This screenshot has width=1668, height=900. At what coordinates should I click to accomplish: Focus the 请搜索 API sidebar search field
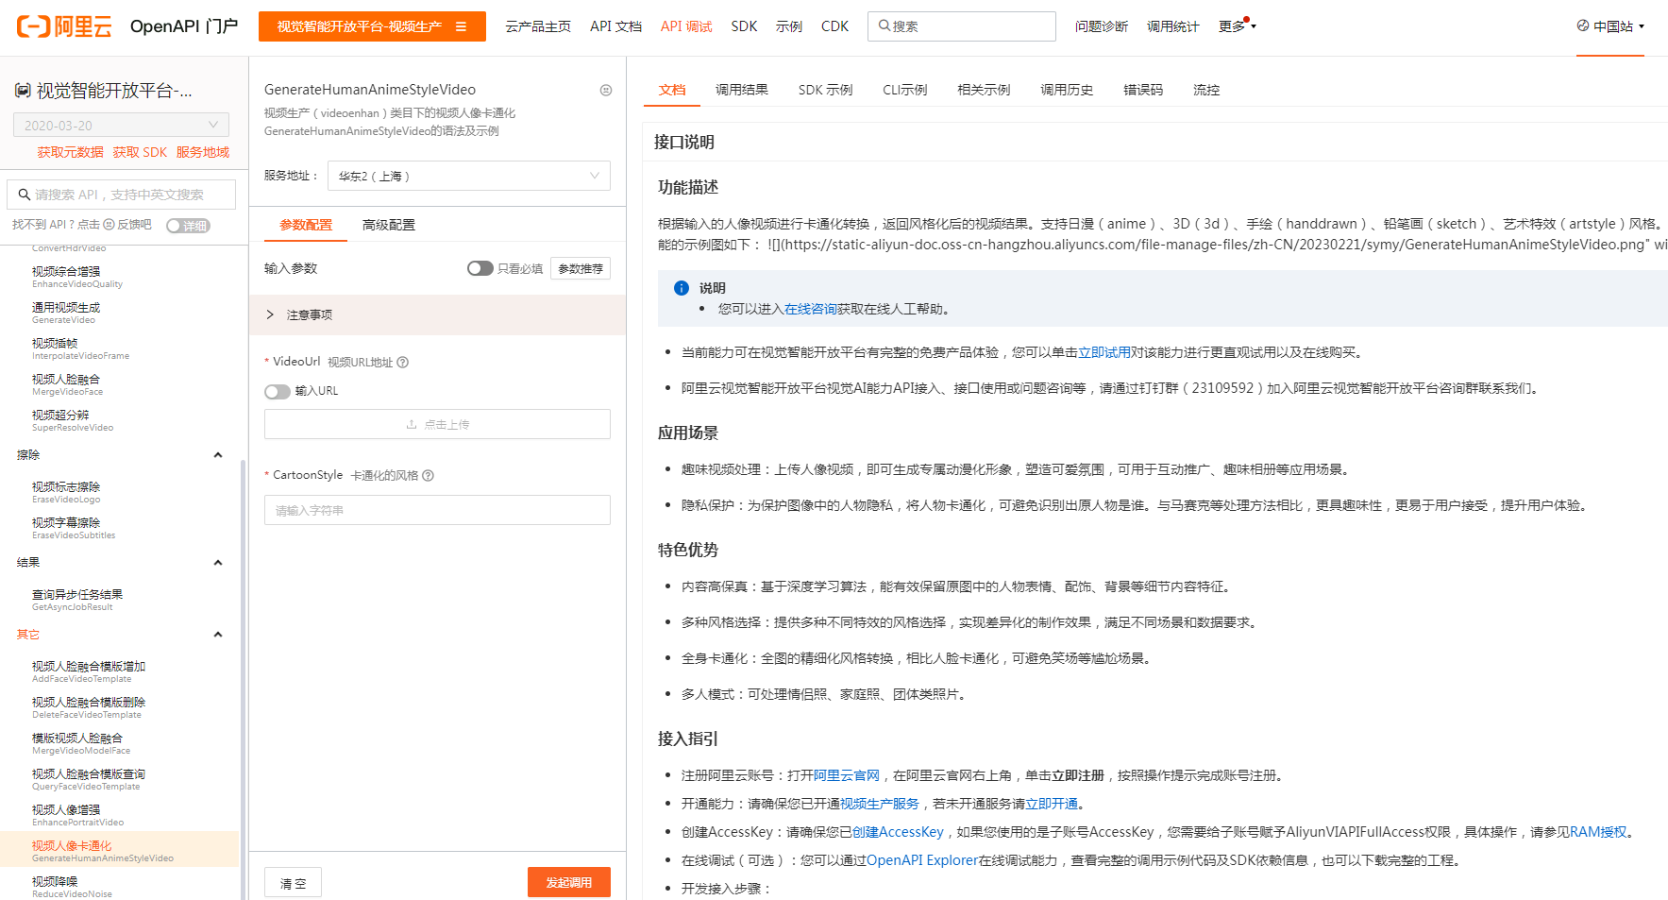click(122, 195)
